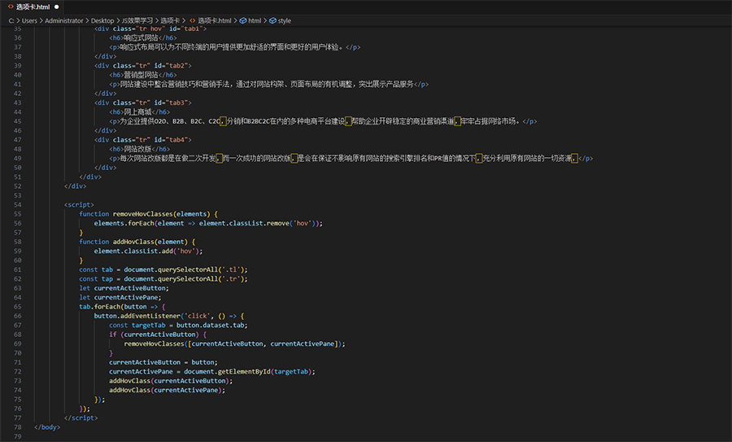Screen dimensions: 732x442
Task: Click the cube icon beside style breadcrumb
Action: click(272, 20)
